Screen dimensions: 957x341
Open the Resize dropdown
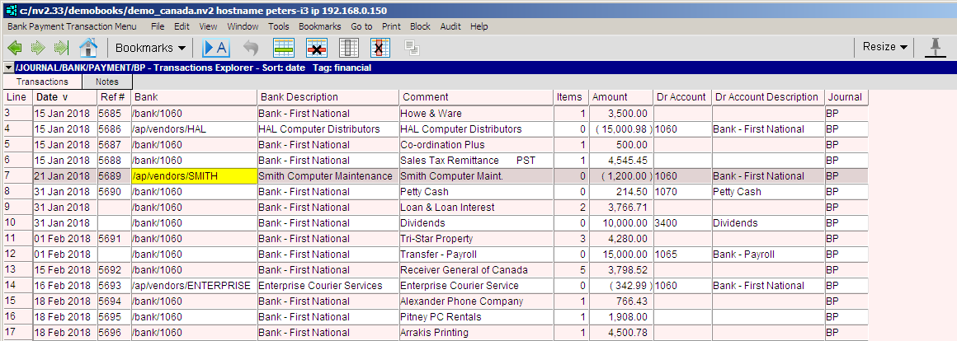tap(884, 47)
